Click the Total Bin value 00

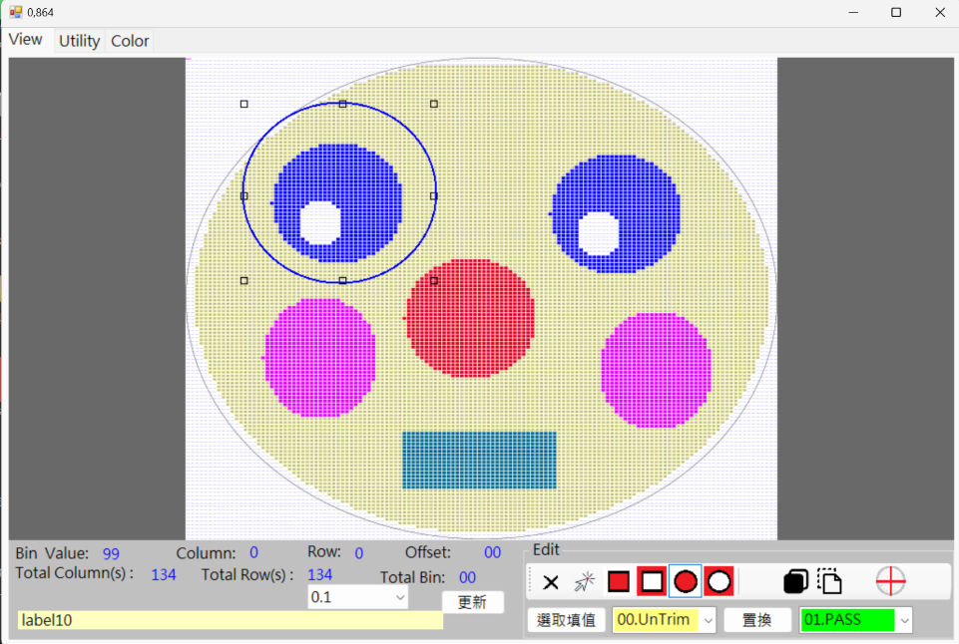tap(467, 578)
